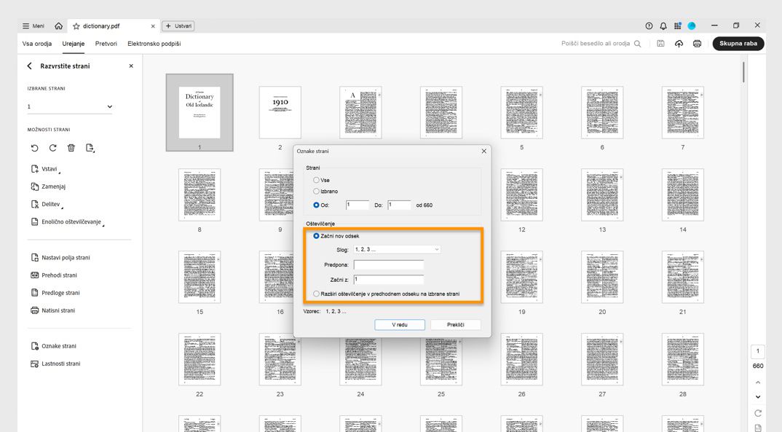Screen dimensions: 782x432
Task: Open the Slog style dropdown
Action: [397, 249]
